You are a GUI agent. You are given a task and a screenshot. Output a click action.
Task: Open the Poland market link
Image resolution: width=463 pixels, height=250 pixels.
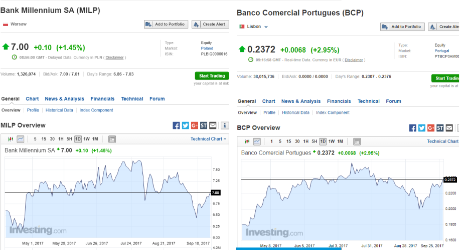point(207,48)
